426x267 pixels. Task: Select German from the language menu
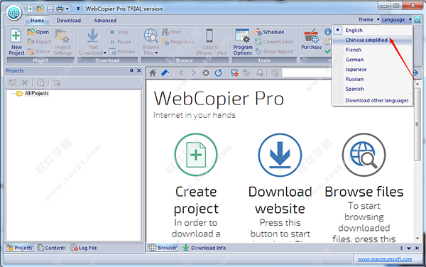[x=372, y=60]
